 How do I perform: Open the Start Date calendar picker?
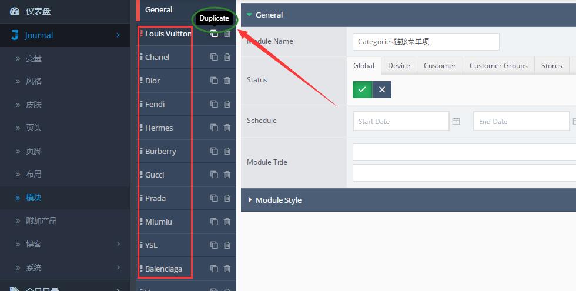click(x=456, y=121)
